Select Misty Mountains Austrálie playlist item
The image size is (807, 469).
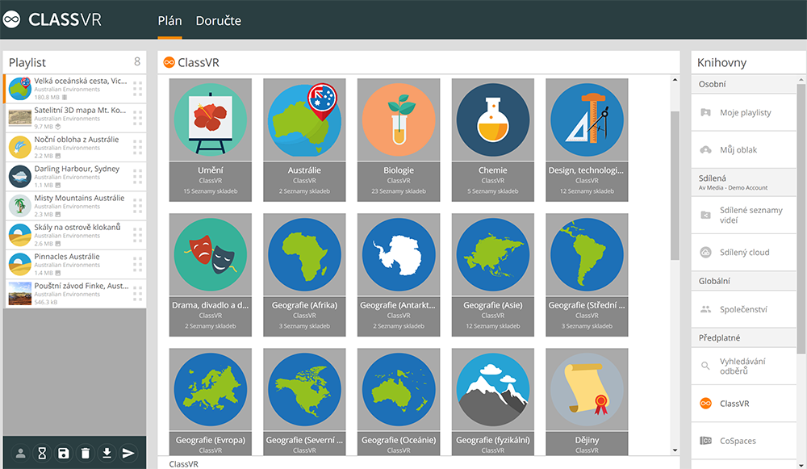pyautogui.click(x=75, y=206)
